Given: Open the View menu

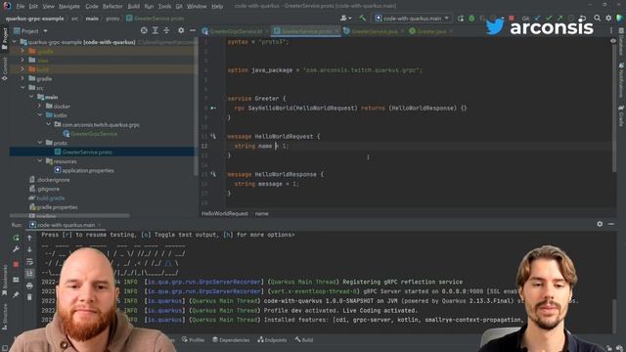Looking at the screenshot, I should tap(48, 7).
